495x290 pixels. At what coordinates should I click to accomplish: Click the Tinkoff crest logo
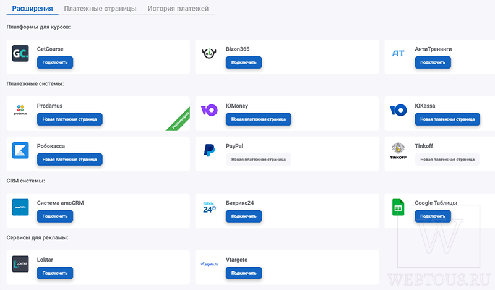click(398, 150)
